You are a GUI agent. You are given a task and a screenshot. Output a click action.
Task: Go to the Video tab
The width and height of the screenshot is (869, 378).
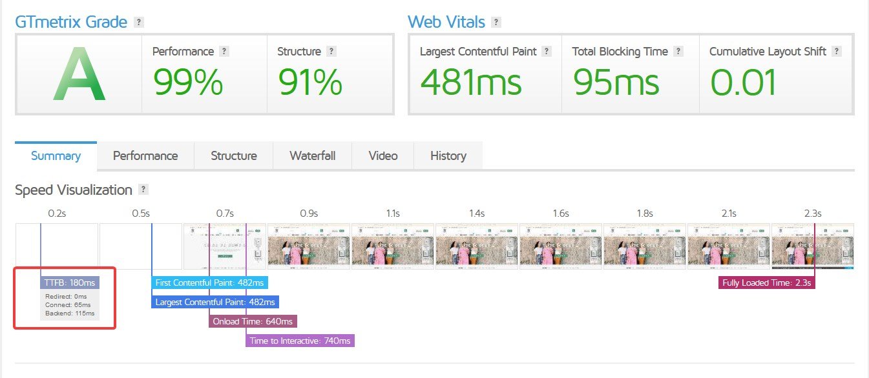point(383,156)
